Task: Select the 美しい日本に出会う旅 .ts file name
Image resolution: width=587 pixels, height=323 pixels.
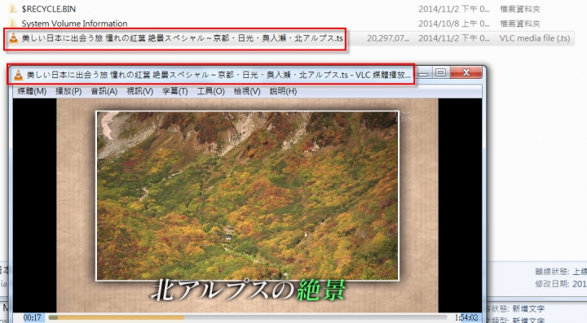Action: (x=183, y=38)
